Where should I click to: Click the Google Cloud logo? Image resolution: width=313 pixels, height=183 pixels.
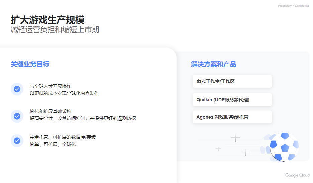[x=297, y=175]
